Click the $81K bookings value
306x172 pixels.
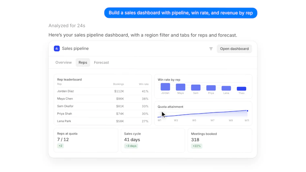click(x=120, y=106)
